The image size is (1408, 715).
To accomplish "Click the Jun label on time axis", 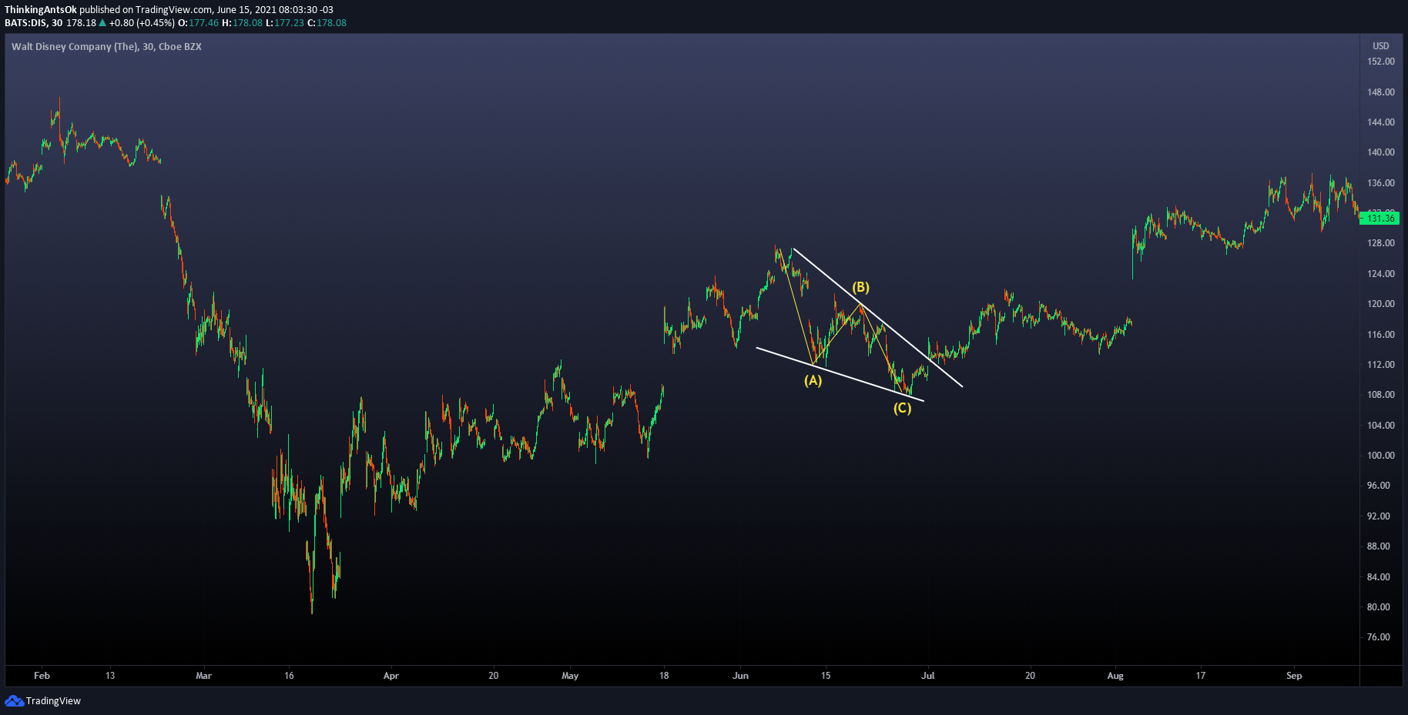I will coord(740,676).
